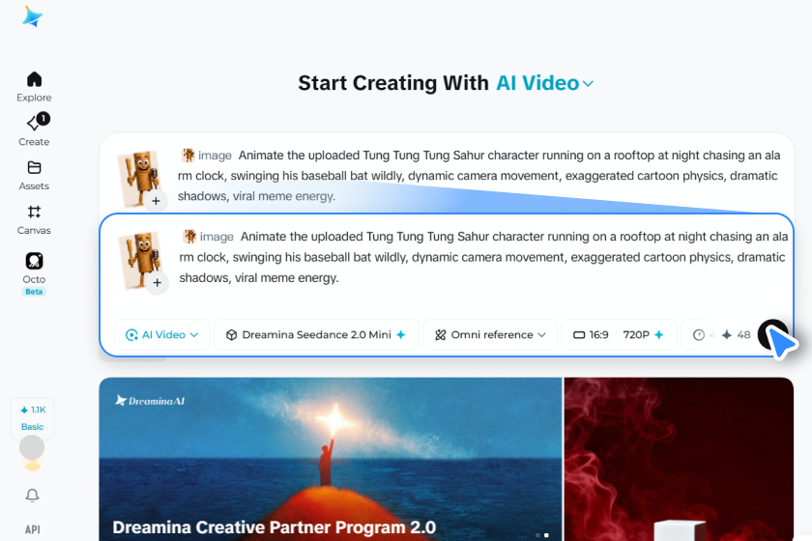Go to the Assets folder
This screenshot has width=812, height=541.
(x=34, y=176)
